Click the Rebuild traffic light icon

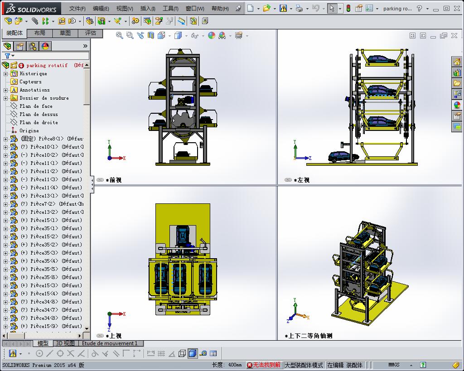[x=348, y=8]
